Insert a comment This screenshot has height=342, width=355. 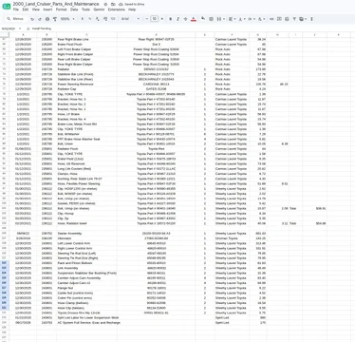tap(279, 19)
